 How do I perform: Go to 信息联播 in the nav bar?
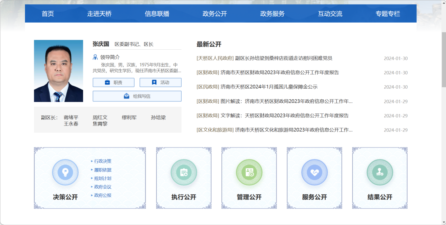click(x=157, y=14)
